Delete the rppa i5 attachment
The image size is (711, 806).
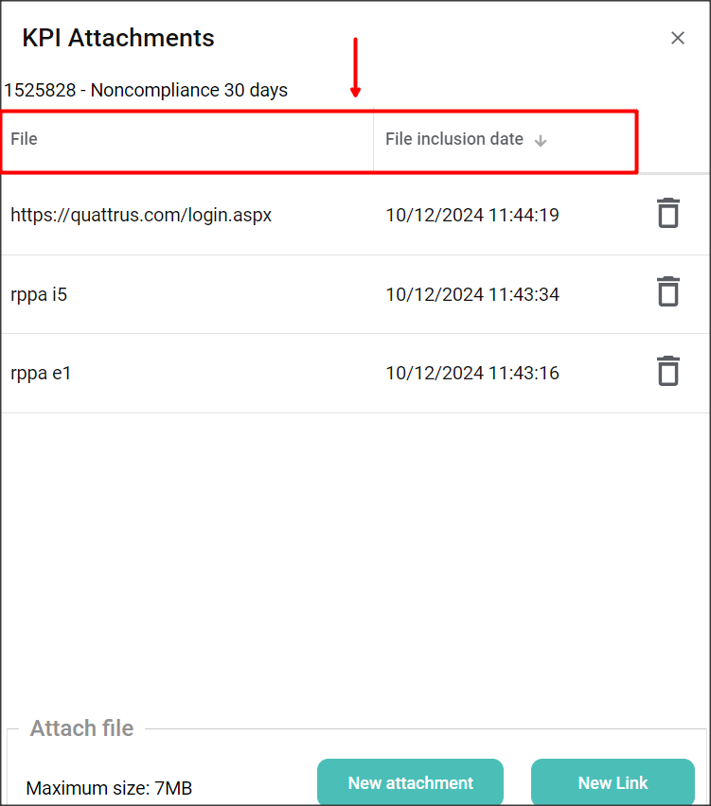pos(668,291)
